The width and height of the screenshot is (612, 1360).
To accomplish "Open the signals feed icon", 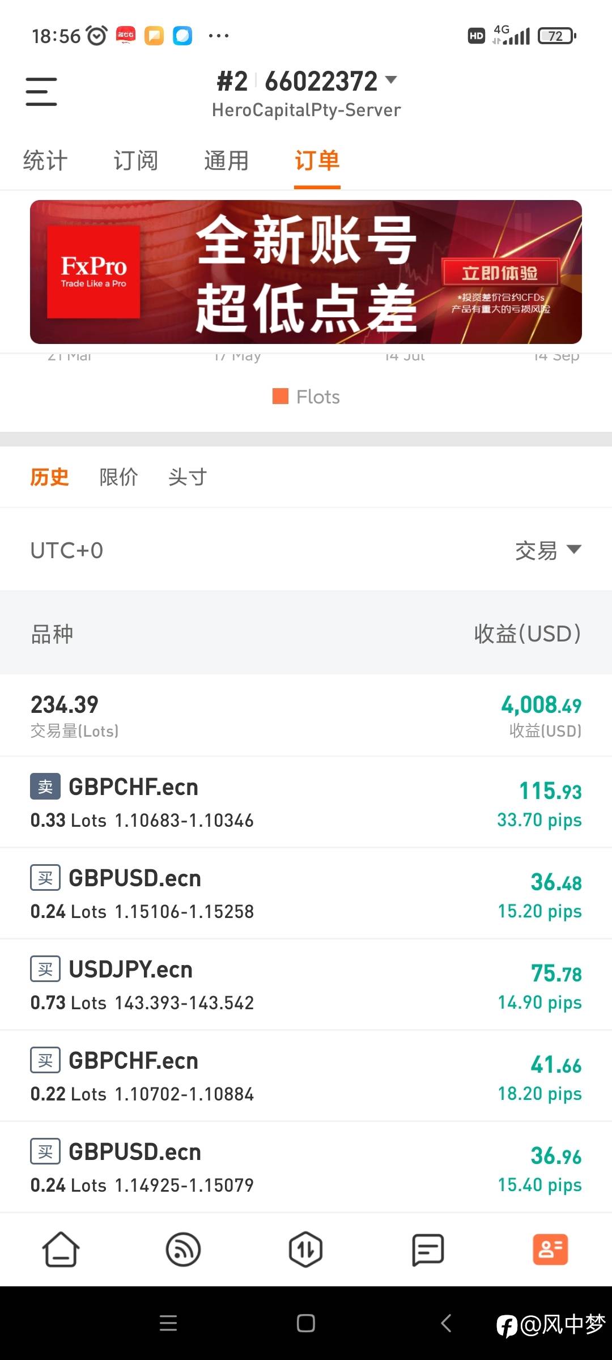I will coord(183,1249).
